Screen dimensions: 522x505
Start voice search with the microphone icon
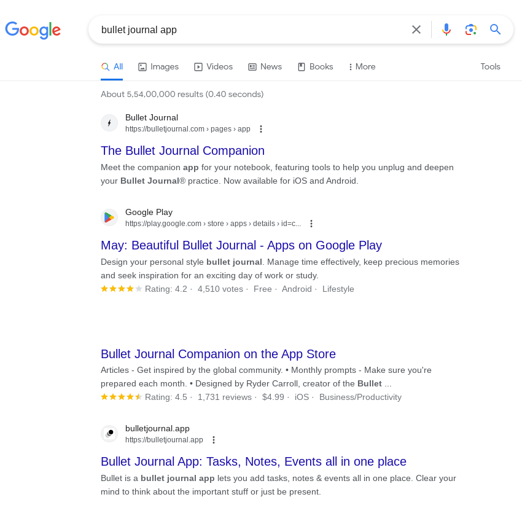[446, 29]
